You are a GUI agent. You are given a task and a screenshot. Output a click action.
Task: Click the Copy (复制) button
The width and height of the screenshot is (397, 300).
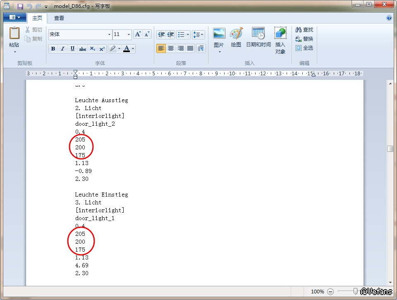33,39
